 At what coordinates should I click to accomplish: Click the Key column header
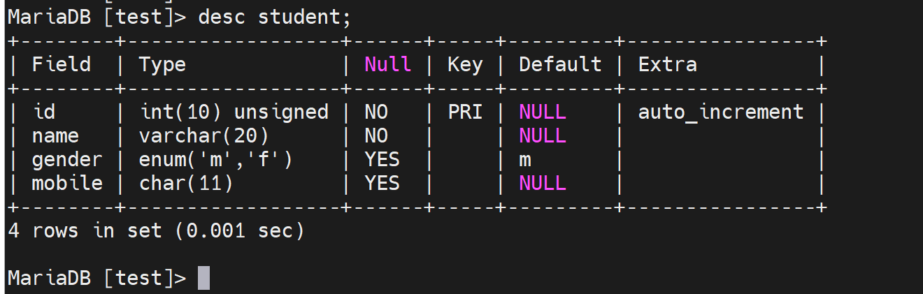click(465, 65)
